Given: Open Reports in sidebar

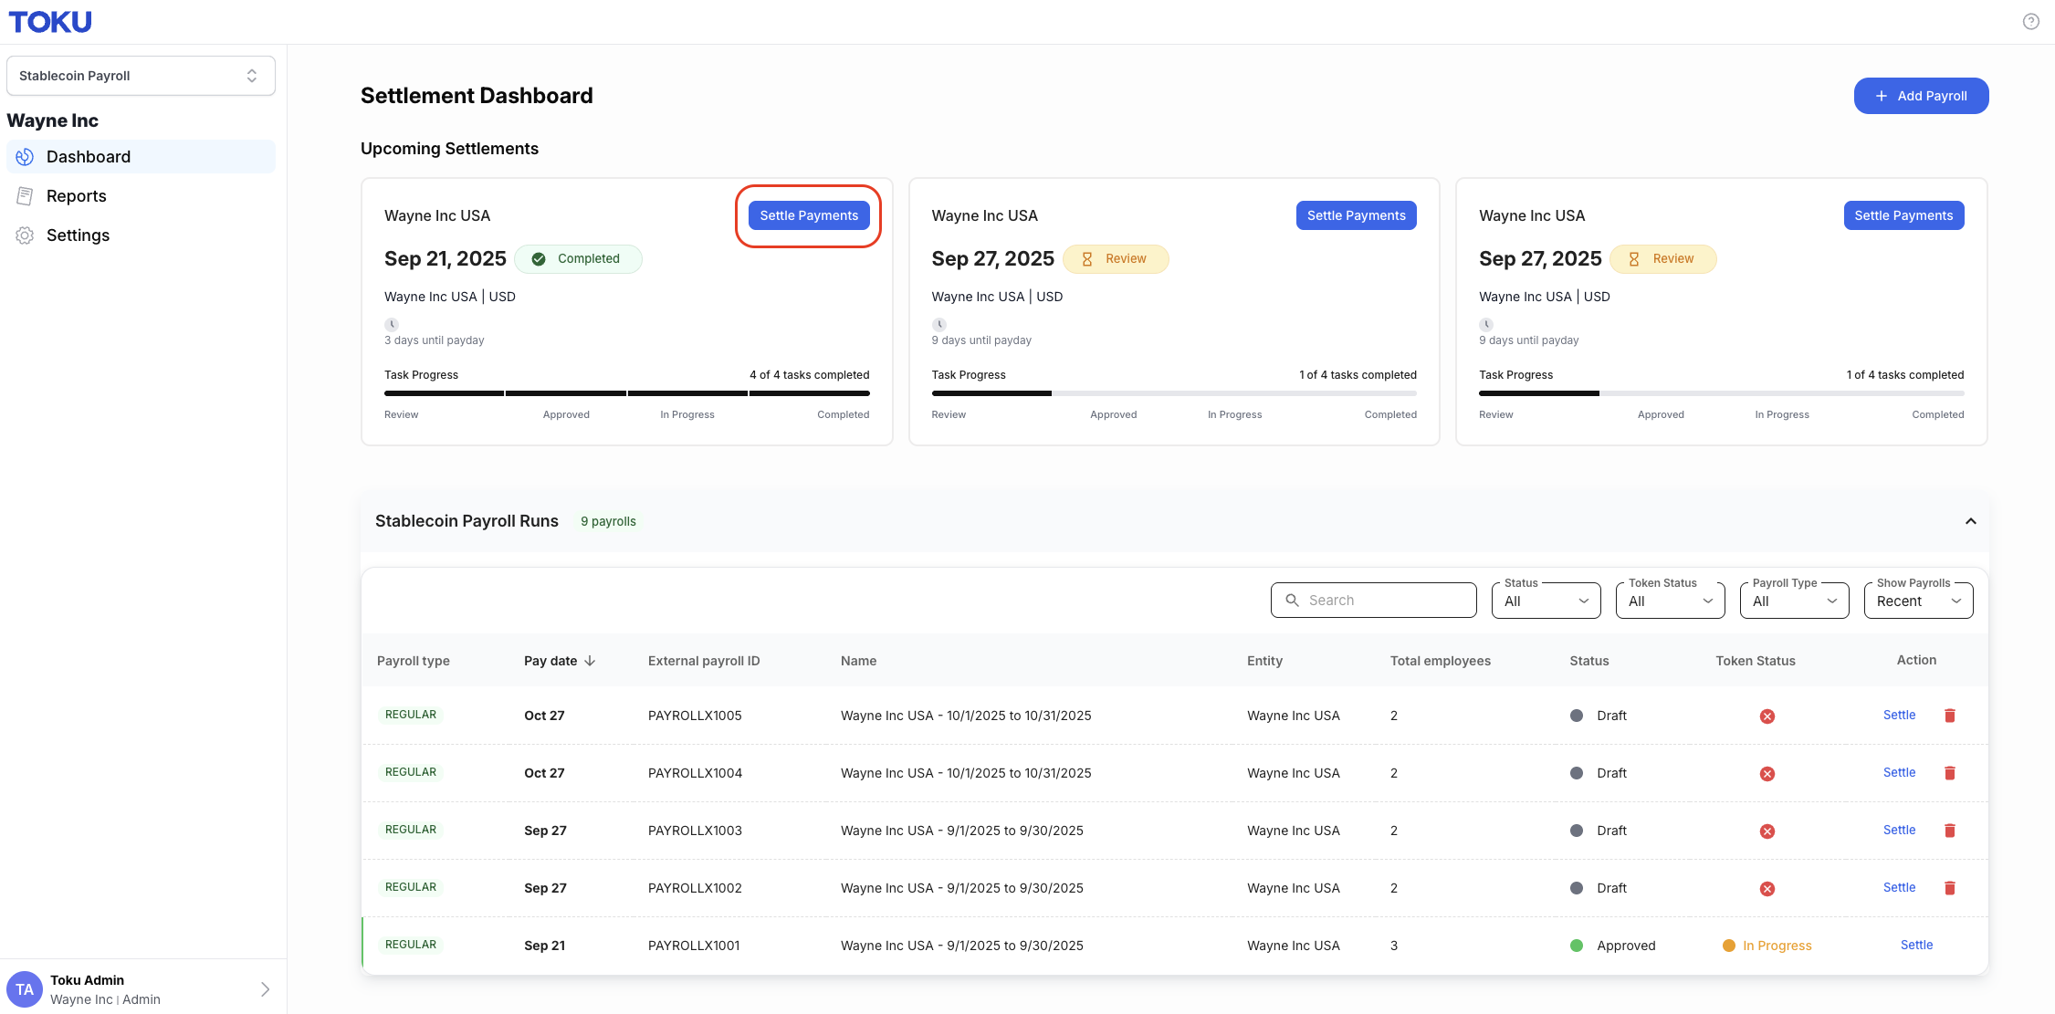Looking at the screenshot, I should click(141, 196).
